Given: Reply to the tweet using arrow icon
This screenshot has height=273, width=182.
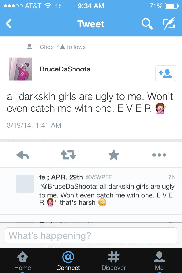Looking at the screenshot, I should 23,155.
